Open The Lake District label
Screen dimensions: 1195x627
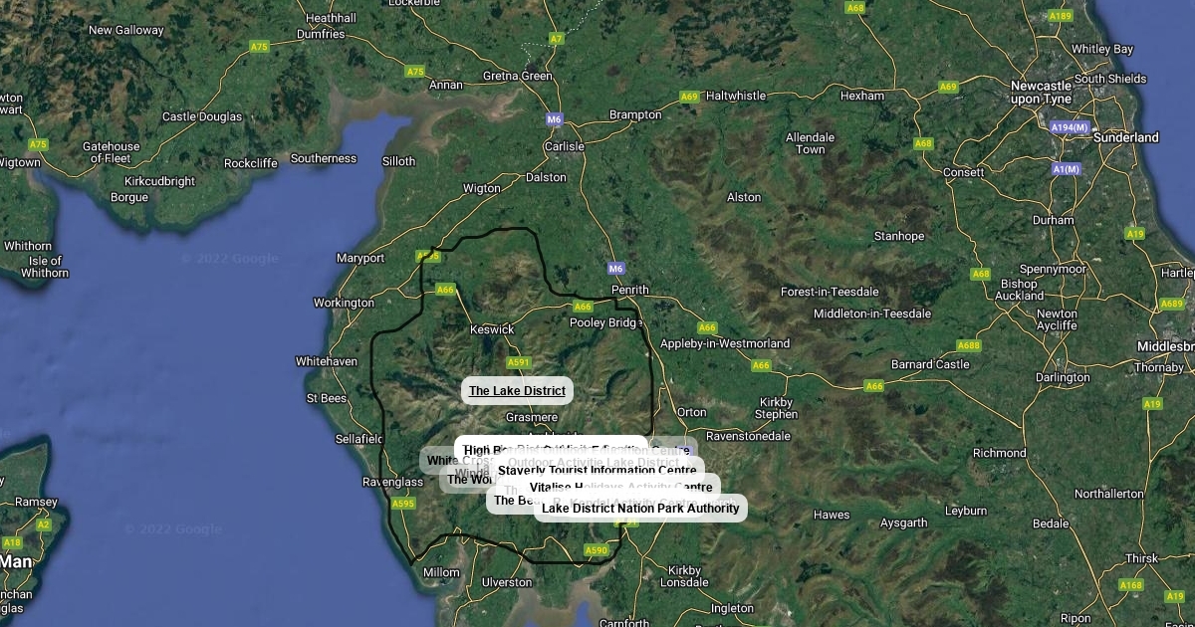[x=517, y=391]
